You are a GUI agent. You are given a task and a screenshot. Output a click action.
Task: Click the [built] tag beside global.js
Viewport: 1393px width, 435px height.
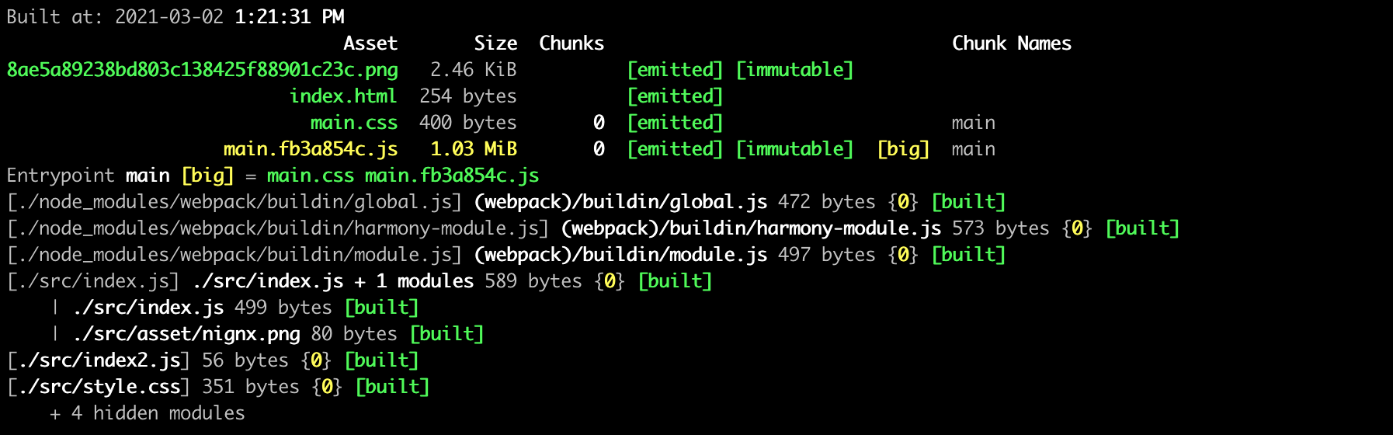click(x=968, y=202)
